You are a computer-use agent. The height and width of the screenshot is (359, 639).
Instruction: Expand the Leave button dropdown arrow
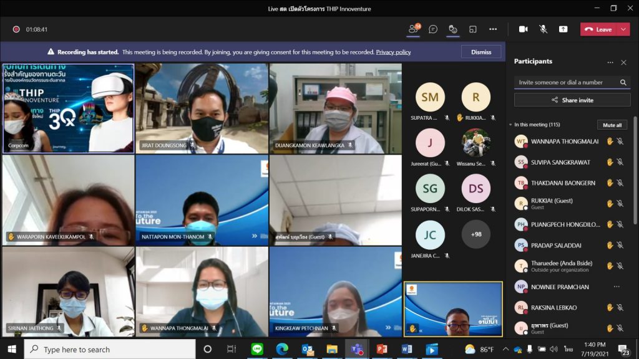(623, 29)
